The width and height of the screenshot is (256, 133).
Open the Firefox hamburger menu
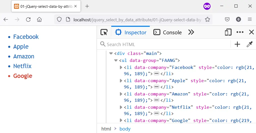tap(250, 20)
